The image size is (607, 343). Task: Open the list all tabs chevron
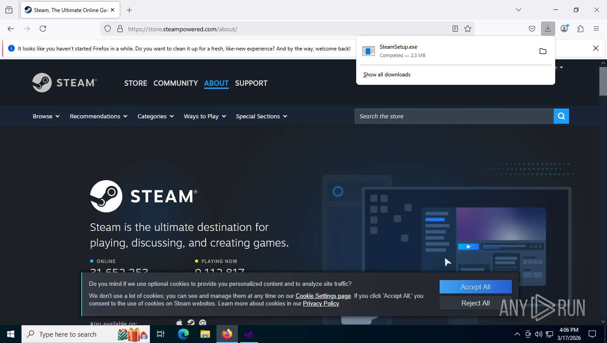pos(518,10)
